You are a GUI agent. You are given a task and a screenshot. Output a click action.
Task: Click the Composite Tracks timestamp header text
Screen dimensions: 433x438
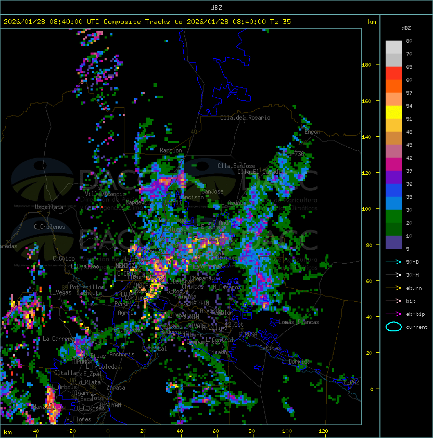pos(147,22)
